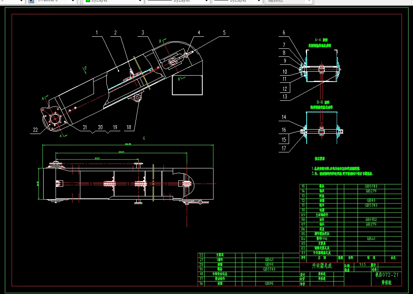Open the Standard text style dropdown
The image size is (413, 294).
click(73, 1)
